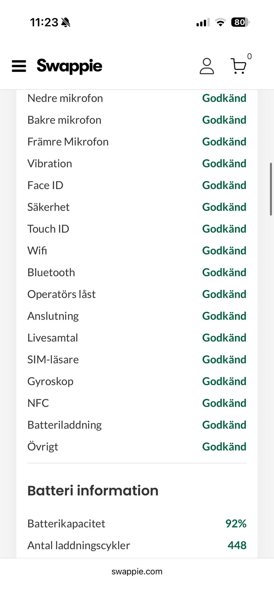
Task: Tap the swappie.com address bar
Action: (137, 571)
